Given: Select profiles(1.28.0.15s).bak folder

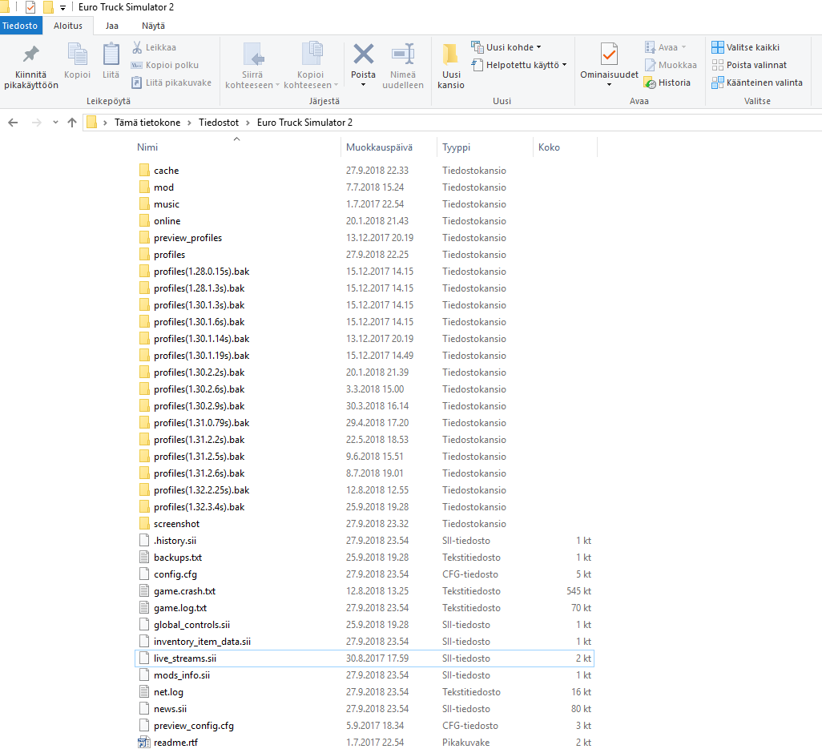Looking at the screenshot, I should (x=365, y=272).
